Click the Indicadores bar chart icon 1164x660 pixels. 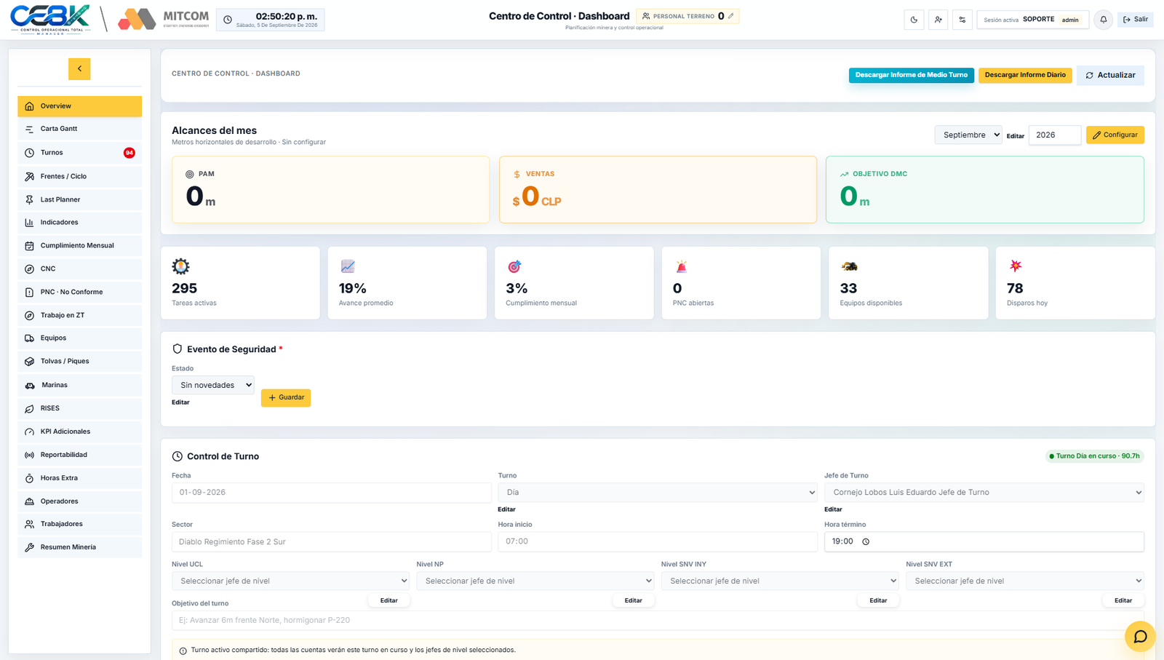coord(29,223)
